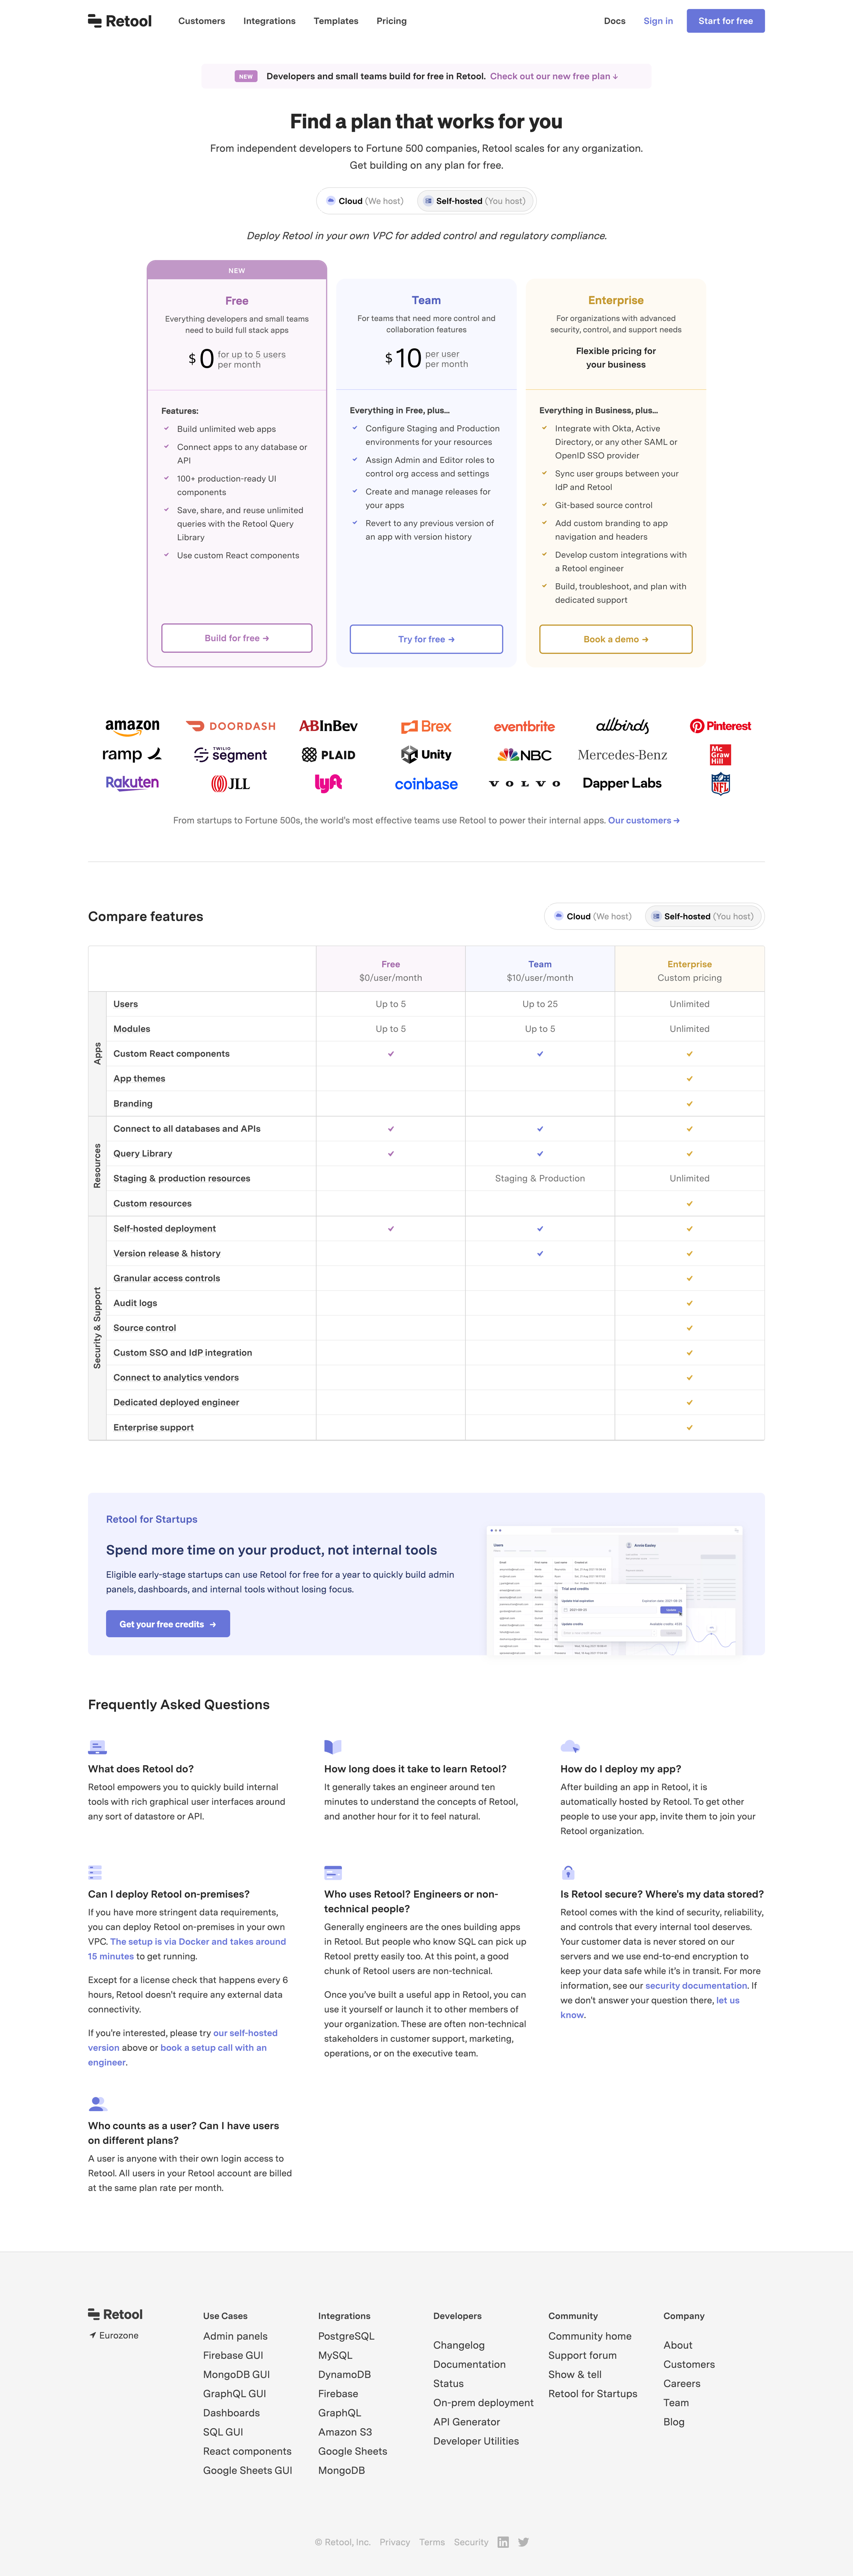
Task: Click the Retool logo in header
Action: click(x=120, y=21)
